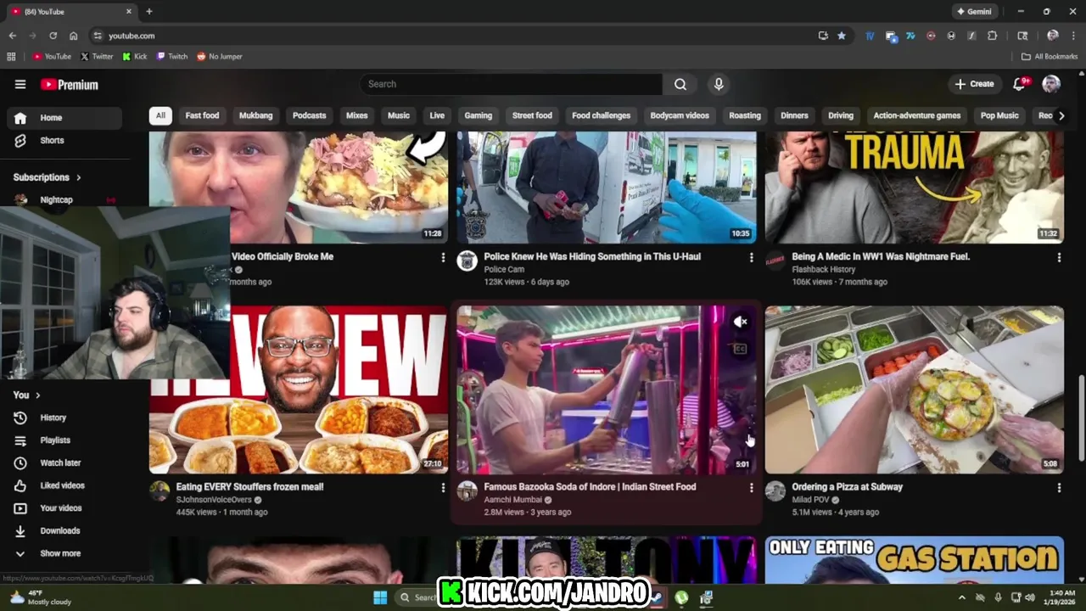Unmute the Bazooka Soda video preview
Image resolution: width=1086 pixels, height=611 pixels.
tap(741, 322)
